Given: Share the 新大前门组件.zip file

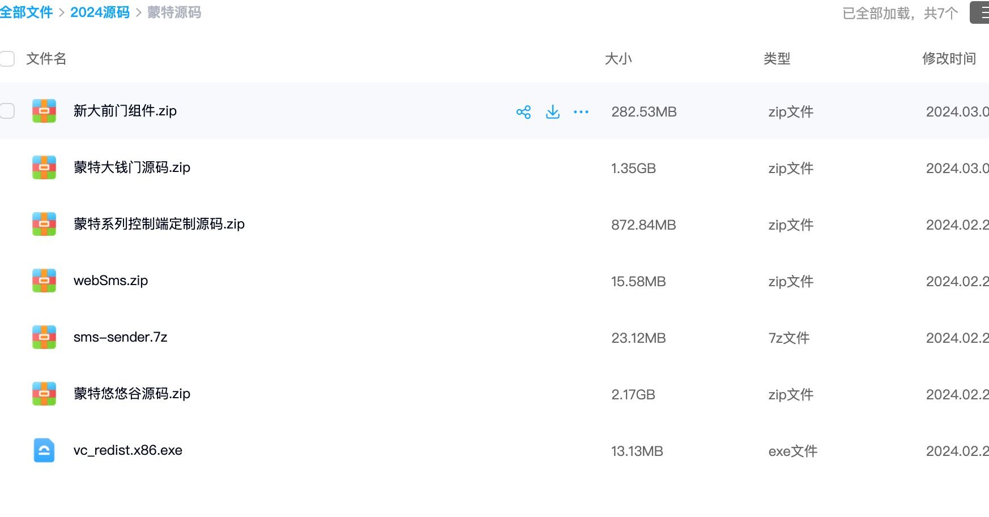Looking at the screenshot, I should [x=523, y=112].
